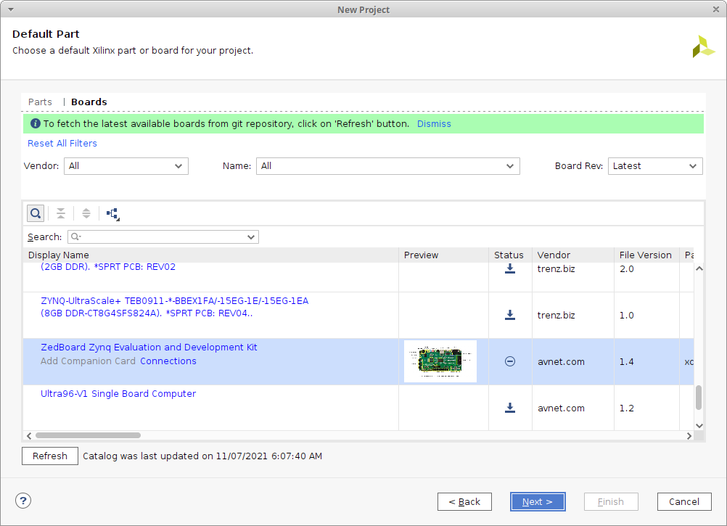
Task: Download the Ultra96-V1 Single Board Computer files
Action: (510, 408)
